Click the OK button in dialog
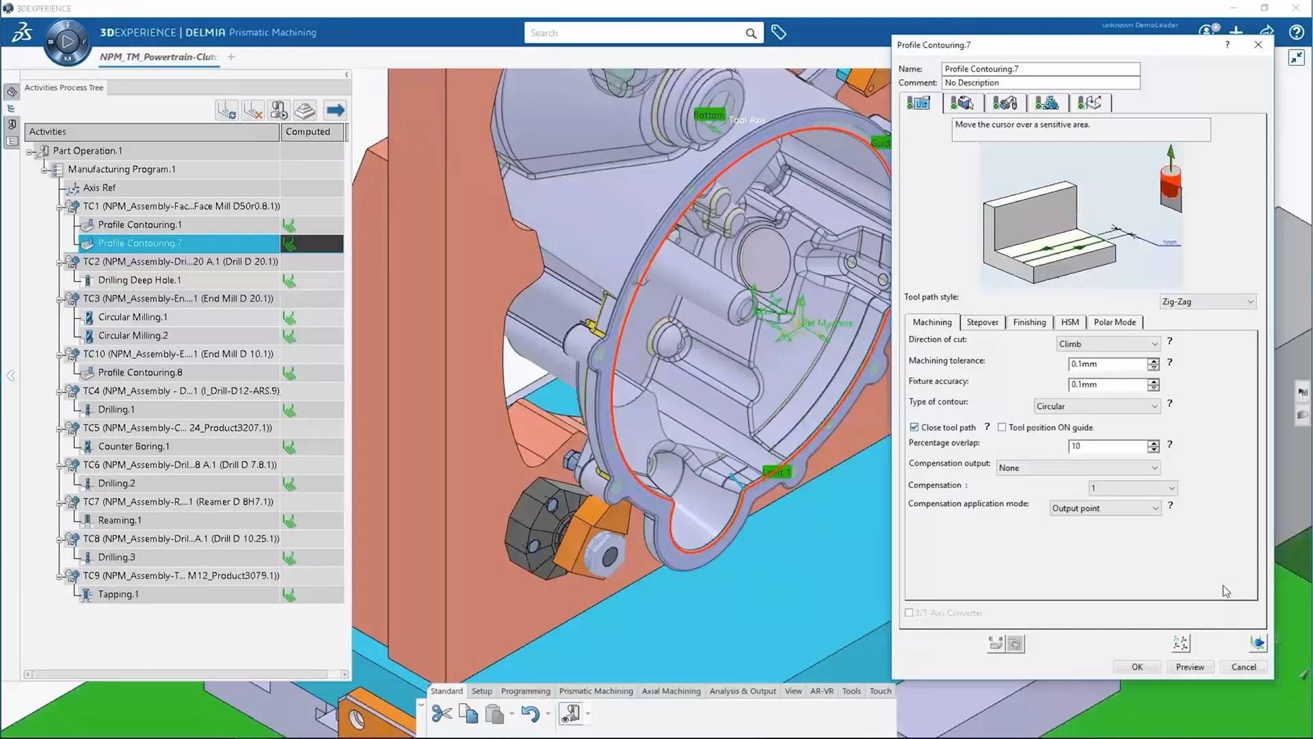 point(1137,667)
